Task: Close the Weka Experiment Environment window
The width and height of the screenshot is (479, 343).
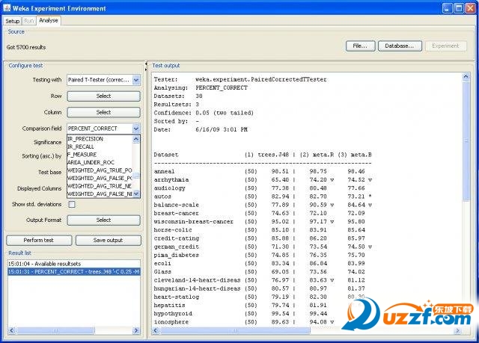Action: pos(470,8)
